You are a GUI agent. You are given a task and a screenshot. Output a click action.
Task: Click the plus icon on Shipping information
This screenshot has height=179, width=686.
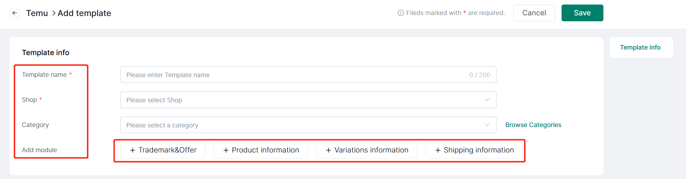coord(438,150)
